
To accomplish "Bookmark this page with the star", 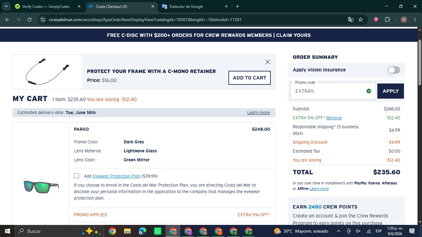I will pos(361,20).
